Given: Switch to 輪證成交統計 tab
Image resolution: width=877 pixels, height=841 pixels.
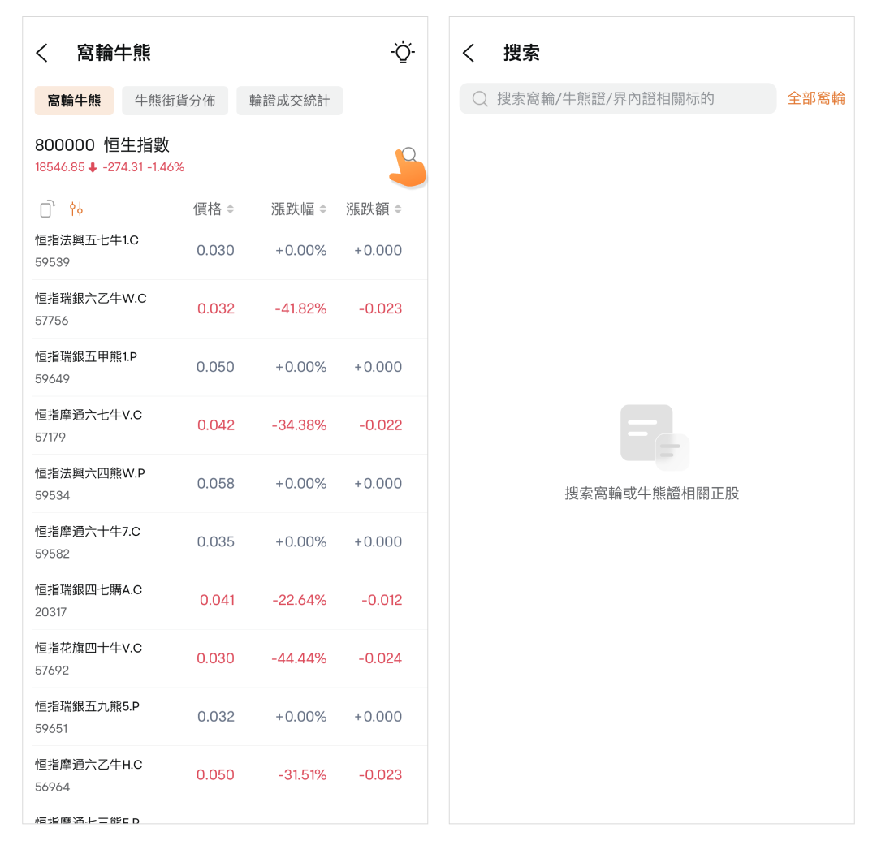Looking at the screenshot, I should pyautogui.click(x=290, y=101).
